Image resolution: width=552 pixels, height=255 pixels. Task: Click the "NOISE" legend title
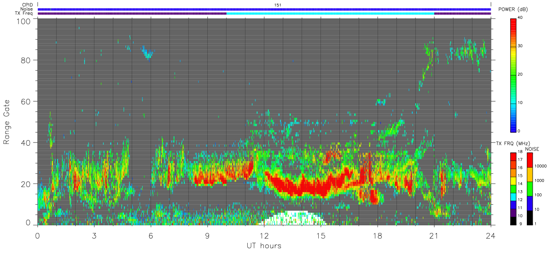pyautogui.click(x=532, y=149)
